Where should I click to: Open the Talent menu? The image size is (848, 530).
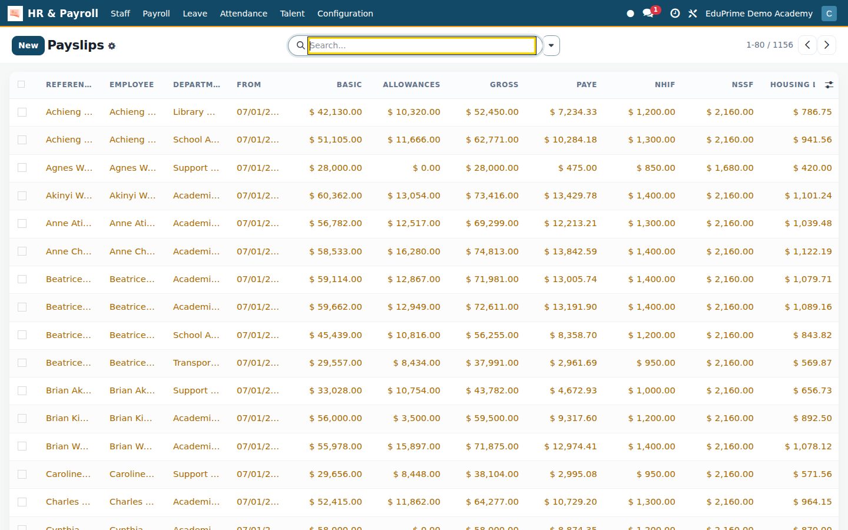pyautogui.click(x=292, y=13)
